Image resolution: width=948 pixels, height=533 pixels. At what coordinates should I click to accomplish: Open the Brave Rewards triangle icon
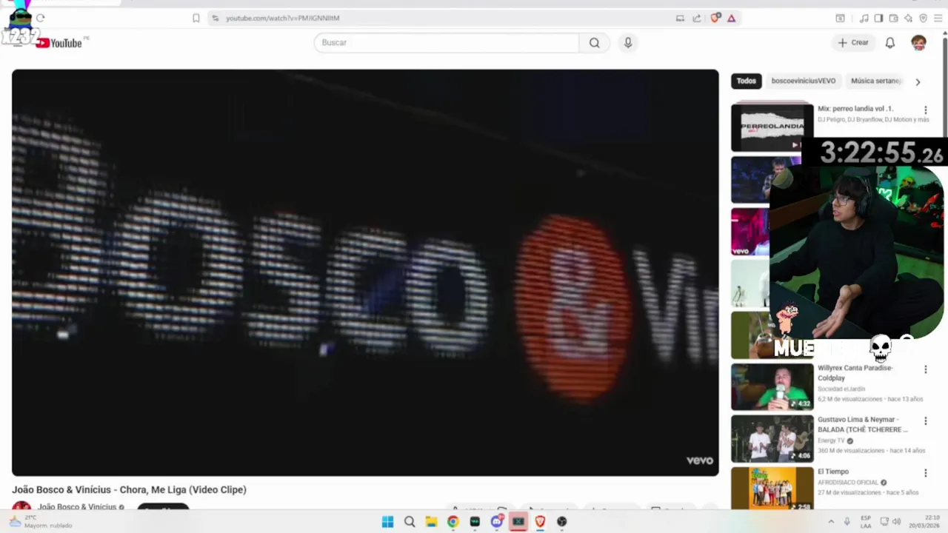(732, 18)
